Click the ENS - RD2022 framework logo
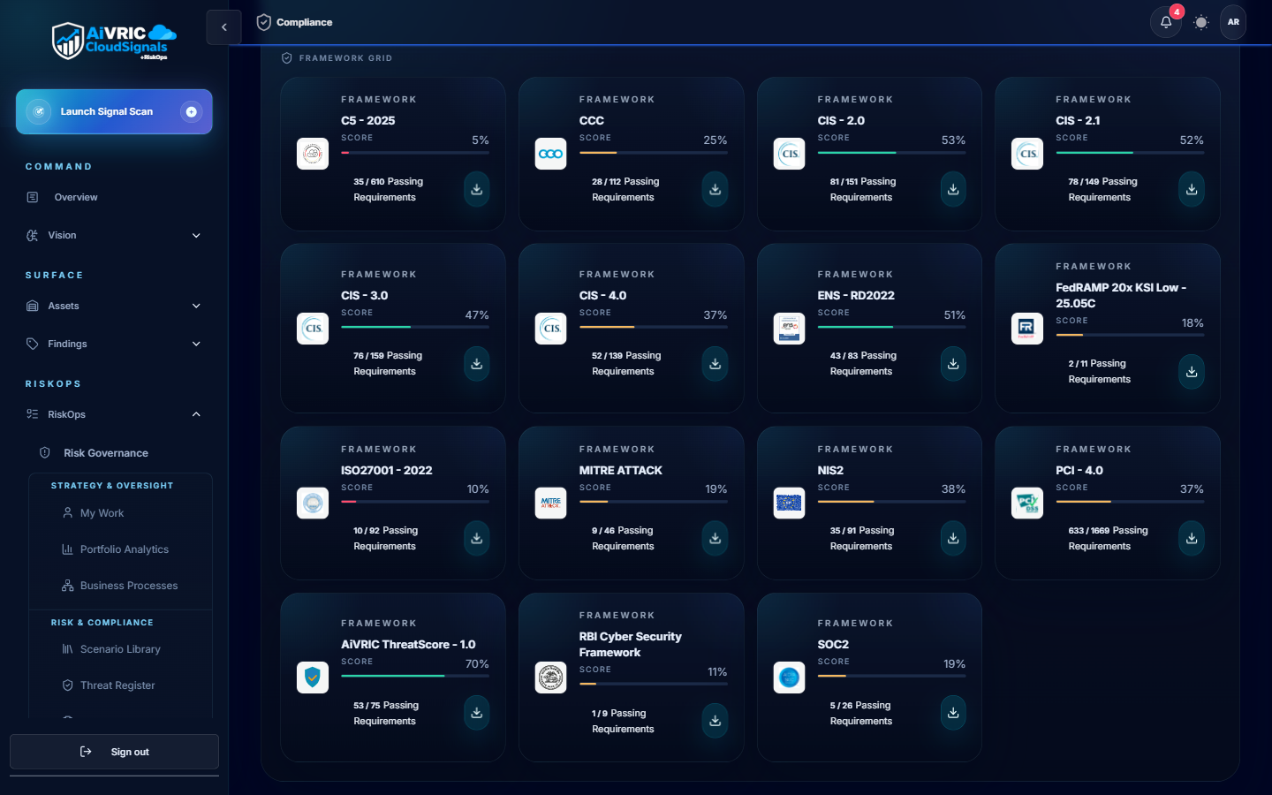 click(x=789, y=329)
